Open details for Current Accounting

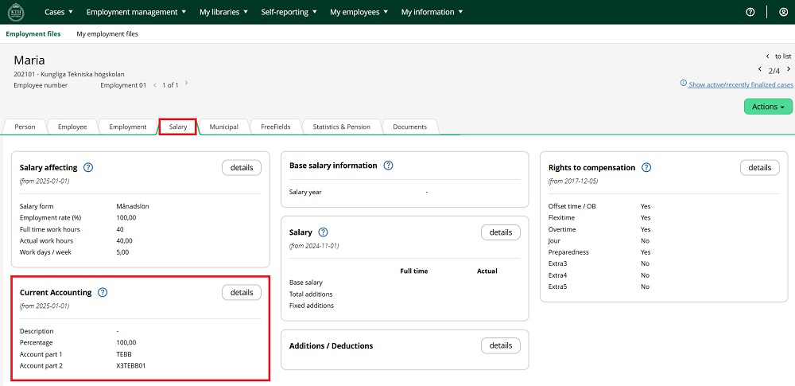coord(242,293)
